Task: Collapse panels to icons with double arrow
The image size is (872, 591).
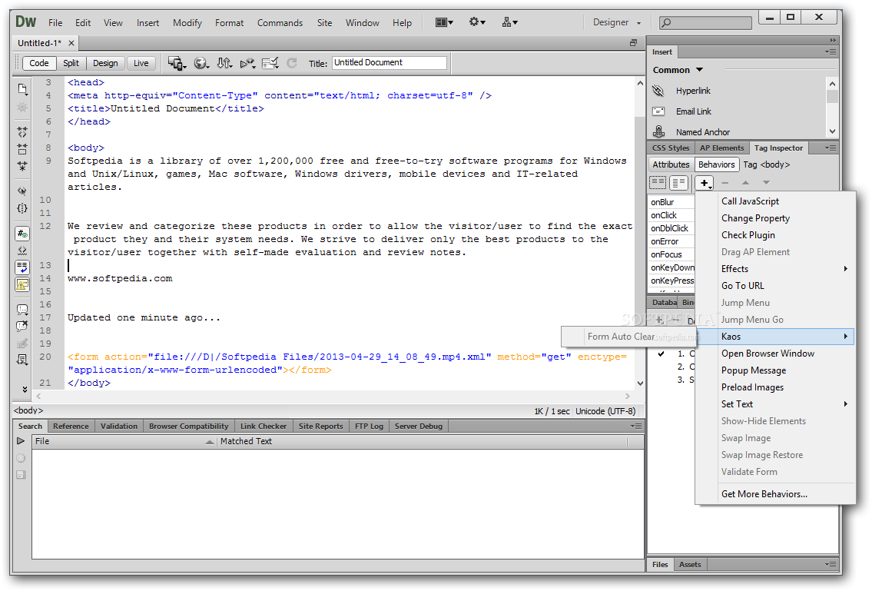Action: pos(833,40)
